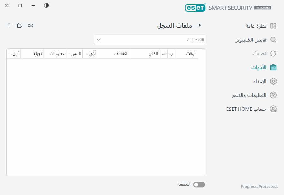284x195 pixels.
Task: Select the الإعداد gear icon
Action: click(x=273, y=81)
